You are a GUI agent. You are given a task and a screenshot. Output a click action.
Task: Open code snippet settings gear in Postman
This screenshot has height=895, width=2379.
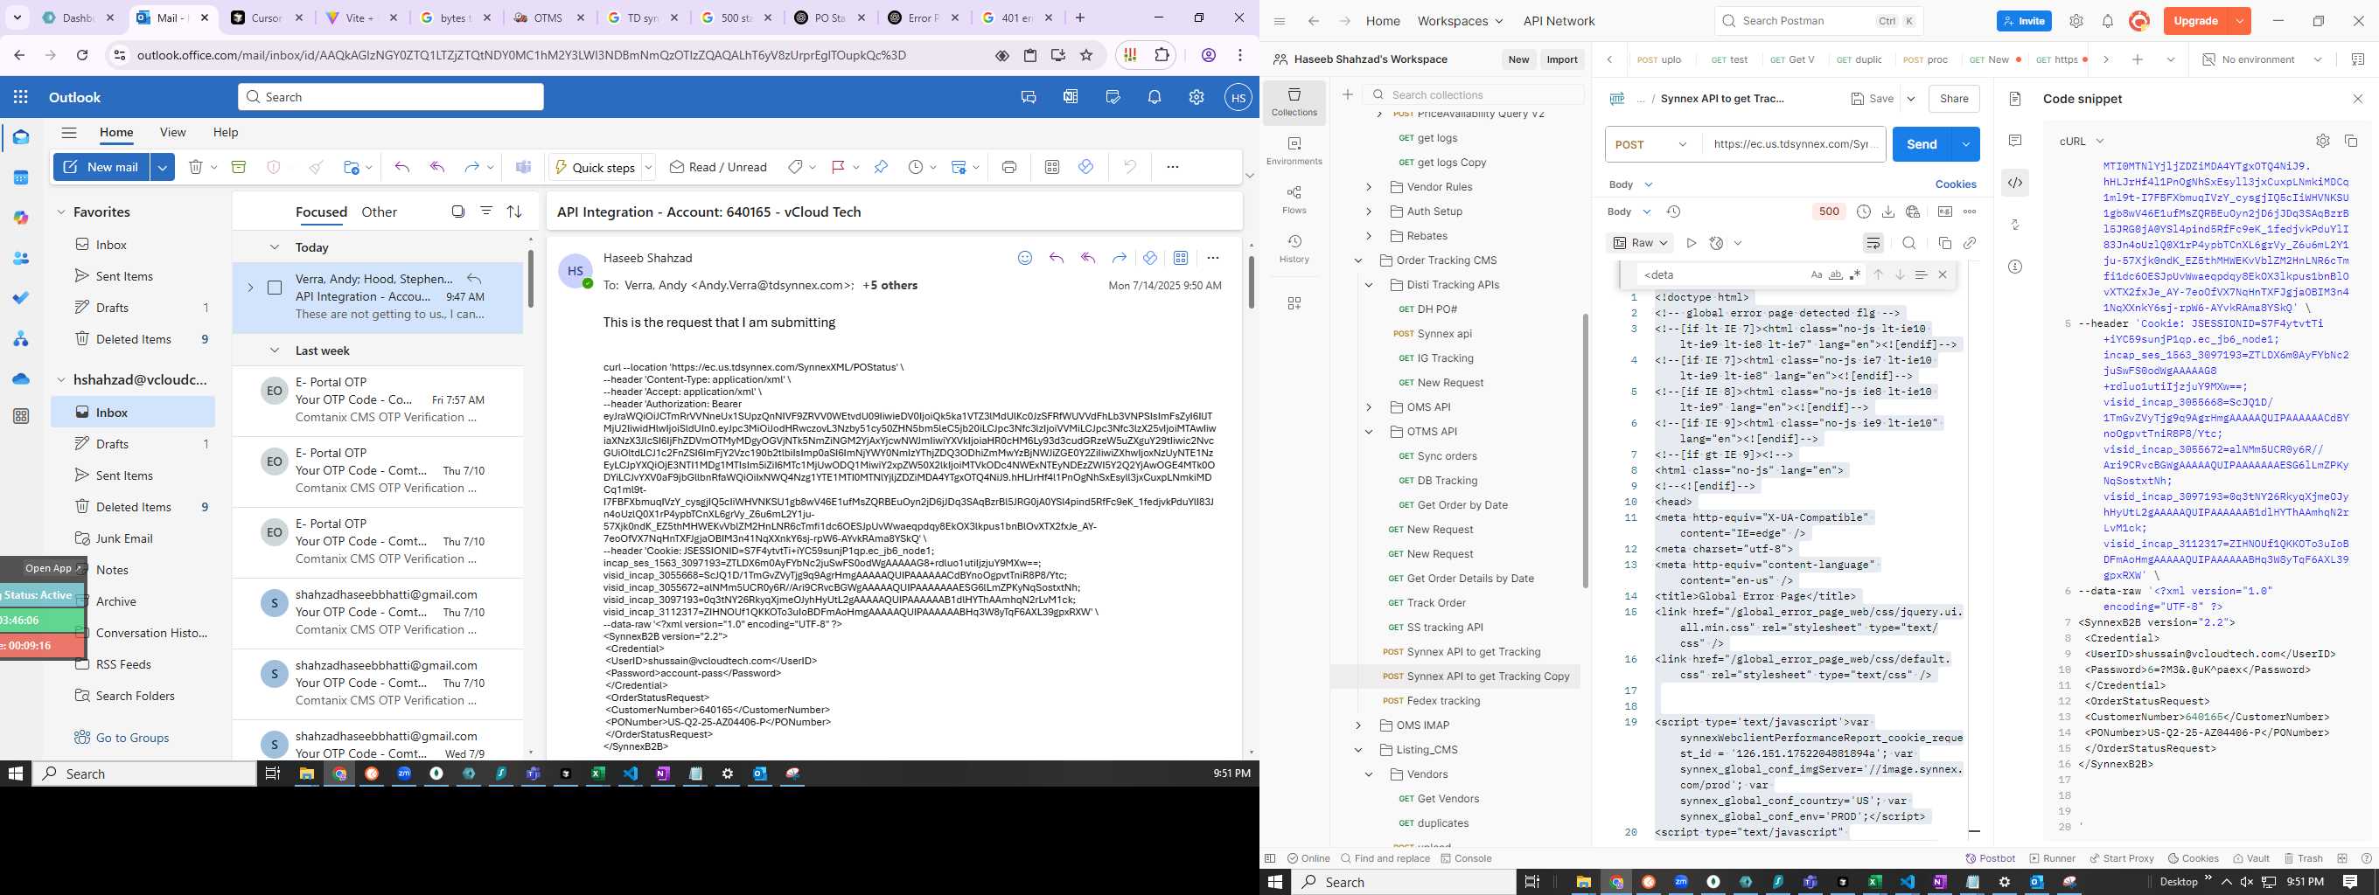(2323, 142)
